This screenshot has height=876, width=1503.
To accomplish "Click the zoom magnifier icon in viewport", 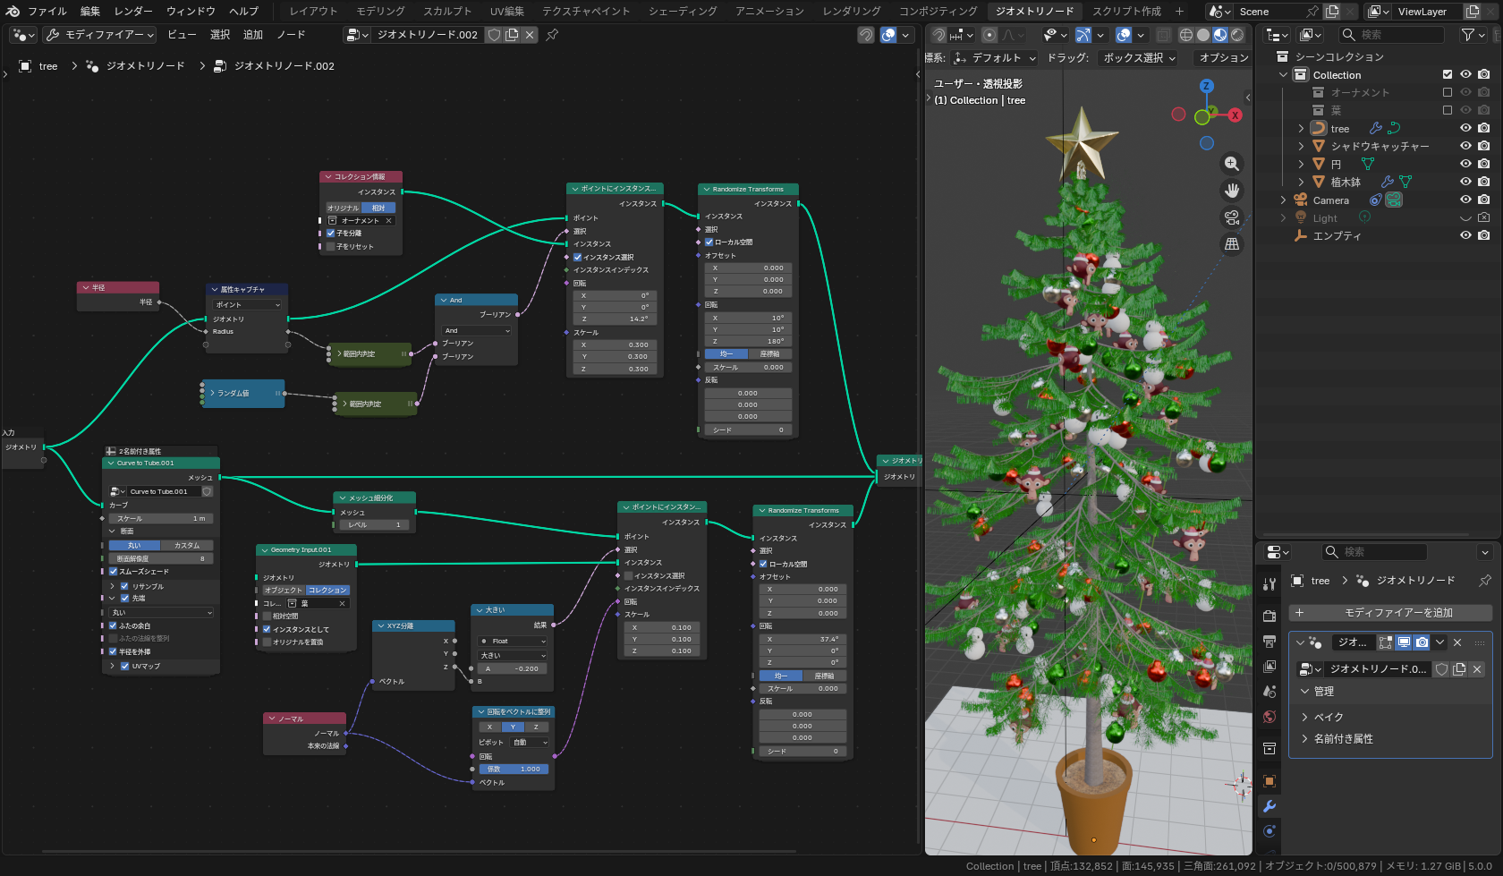I will (x=1232, y=164).
